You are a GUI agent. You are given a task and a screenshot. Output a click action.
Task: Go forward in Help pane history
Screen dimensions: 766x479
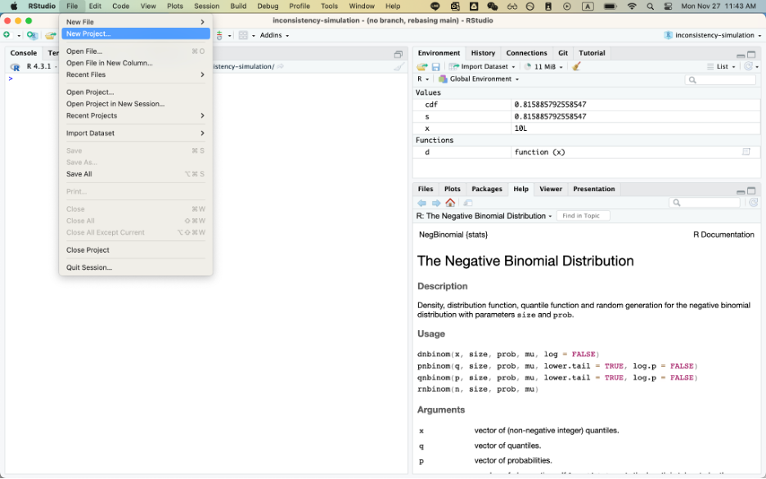pyautogui.click(x=435, y=203)
